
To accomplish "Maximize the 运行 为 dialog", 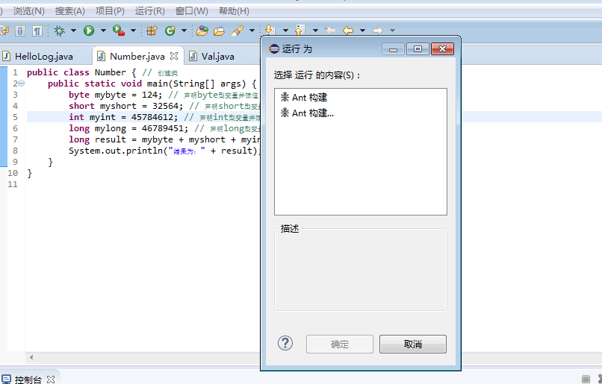I will 418,49.
